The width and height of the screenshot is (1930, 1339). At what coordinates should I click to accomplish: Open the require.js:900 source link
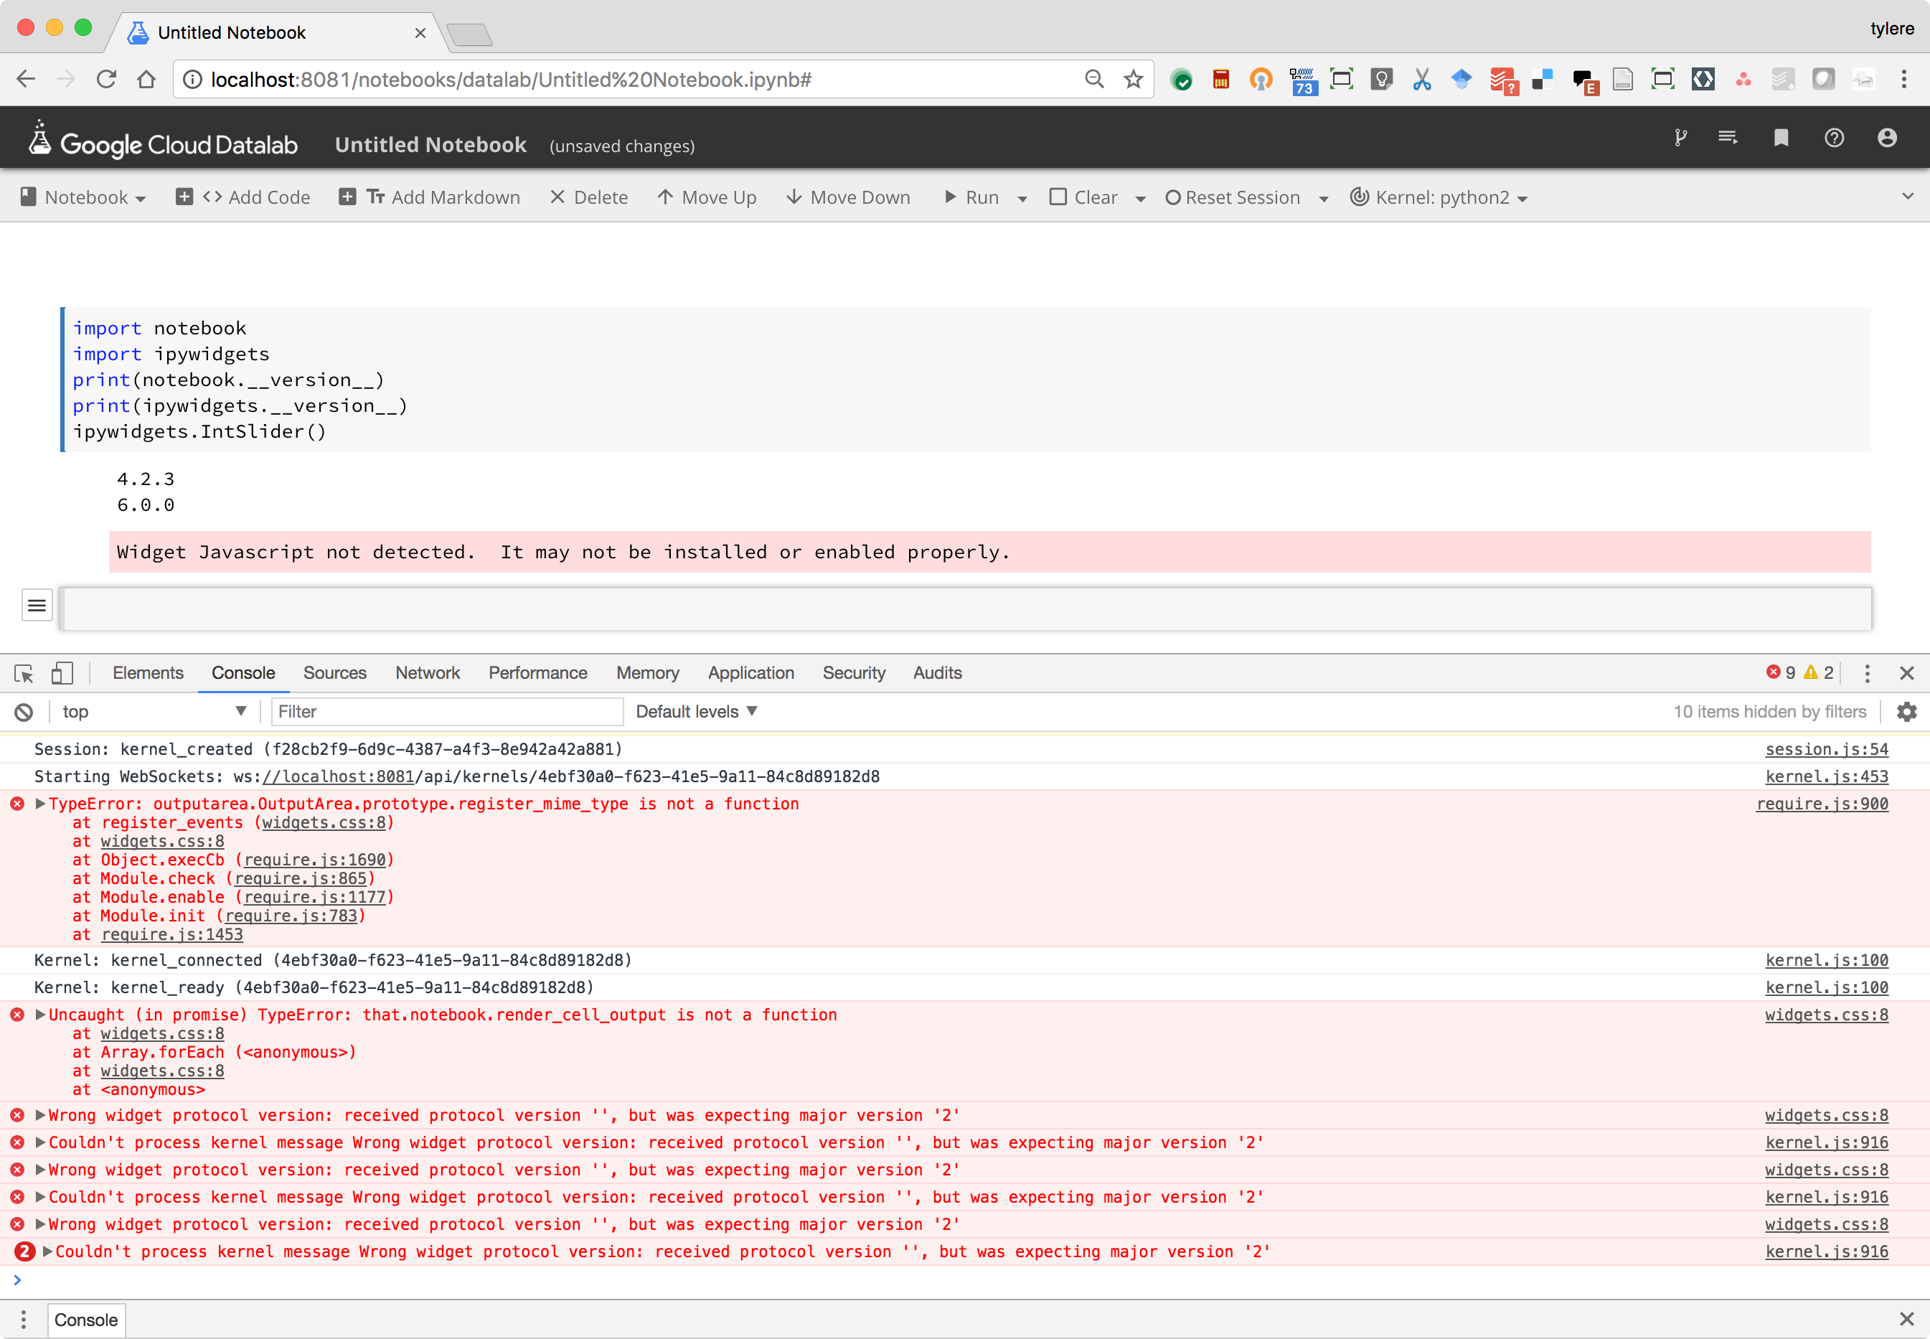(1821, 803)
